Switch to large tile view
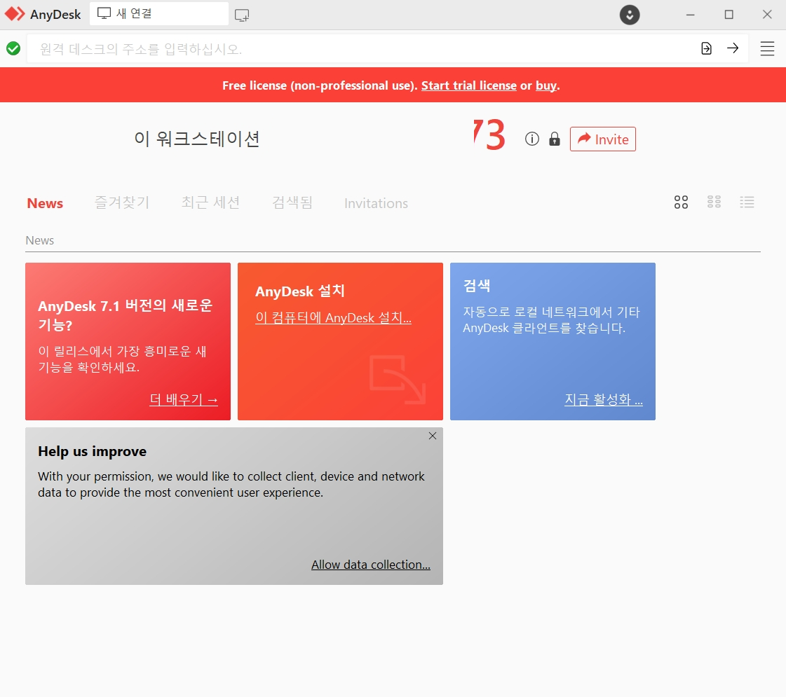Viewport: 786px width, 697px height. click(681, 202)
